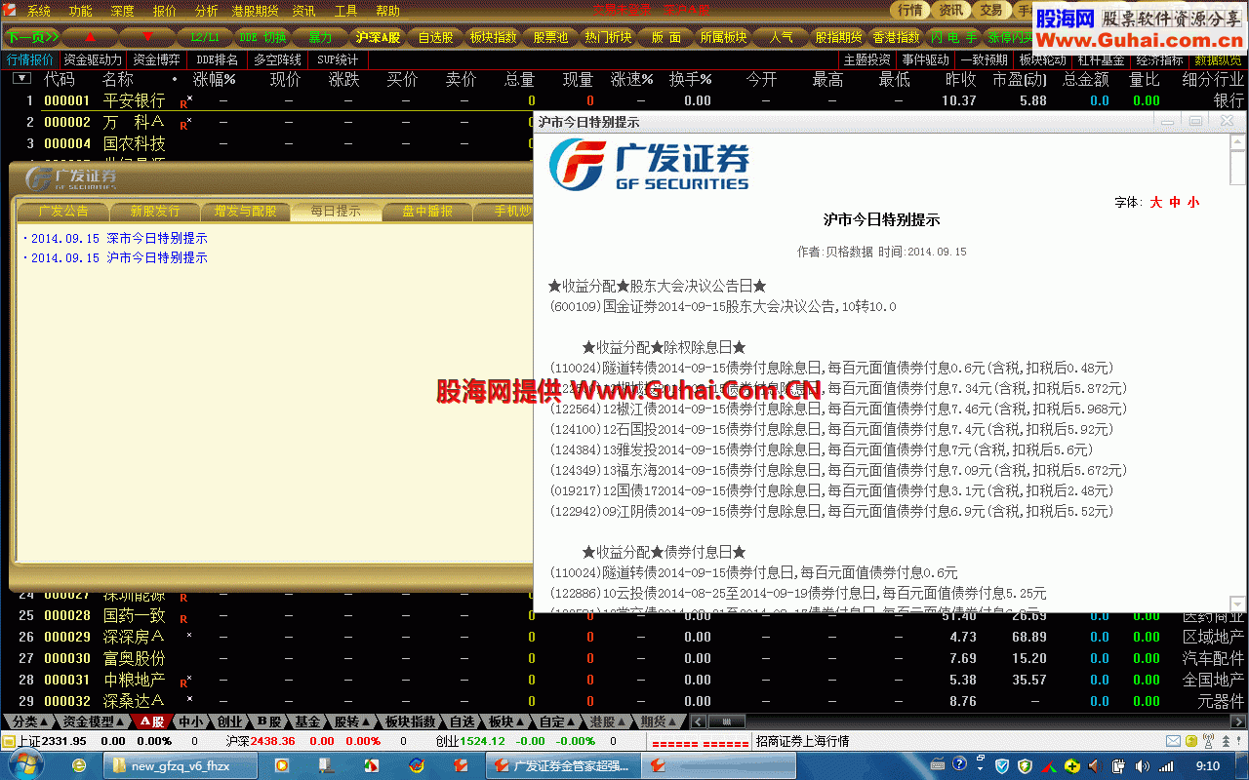Expand the column header dropdown triangle
Screen dimensions: 1249x780
coord(21,78)
